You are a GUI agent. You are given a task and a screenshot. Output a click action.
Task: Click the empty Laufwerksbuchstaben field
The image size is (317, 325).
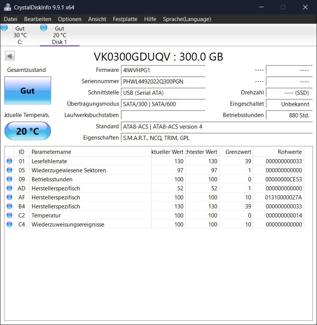[x=163, y=115]
